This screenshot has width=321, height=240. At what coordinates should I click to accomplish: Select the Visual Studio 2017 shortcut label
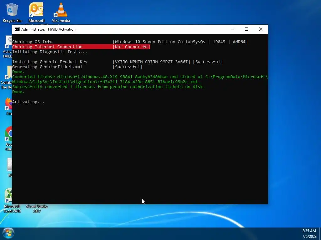37,208
